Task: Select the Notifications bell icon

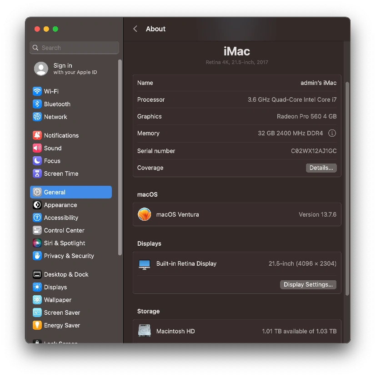Action: pos(37,135)
